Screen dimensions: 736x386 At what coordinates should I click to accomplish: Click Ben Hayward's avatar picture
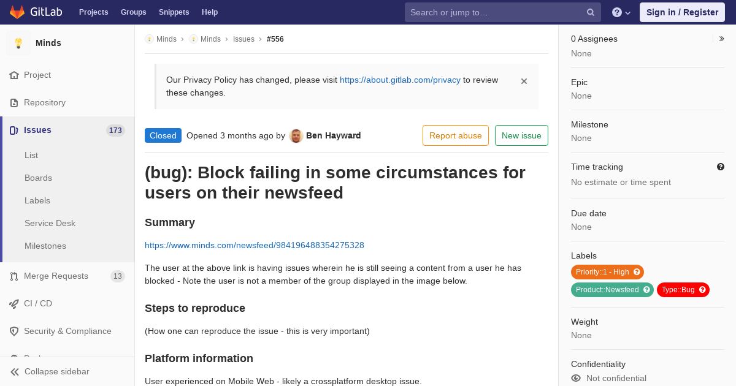coord(296,136)
